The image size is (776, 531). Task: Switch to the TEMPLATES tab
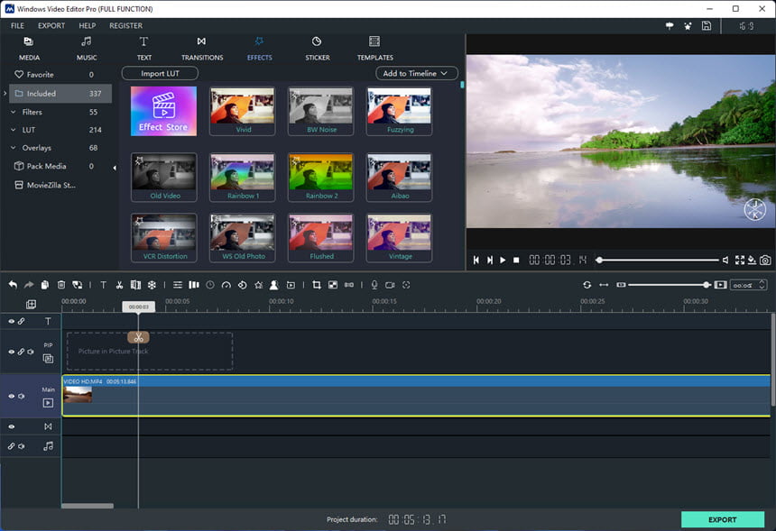[375, 49]
